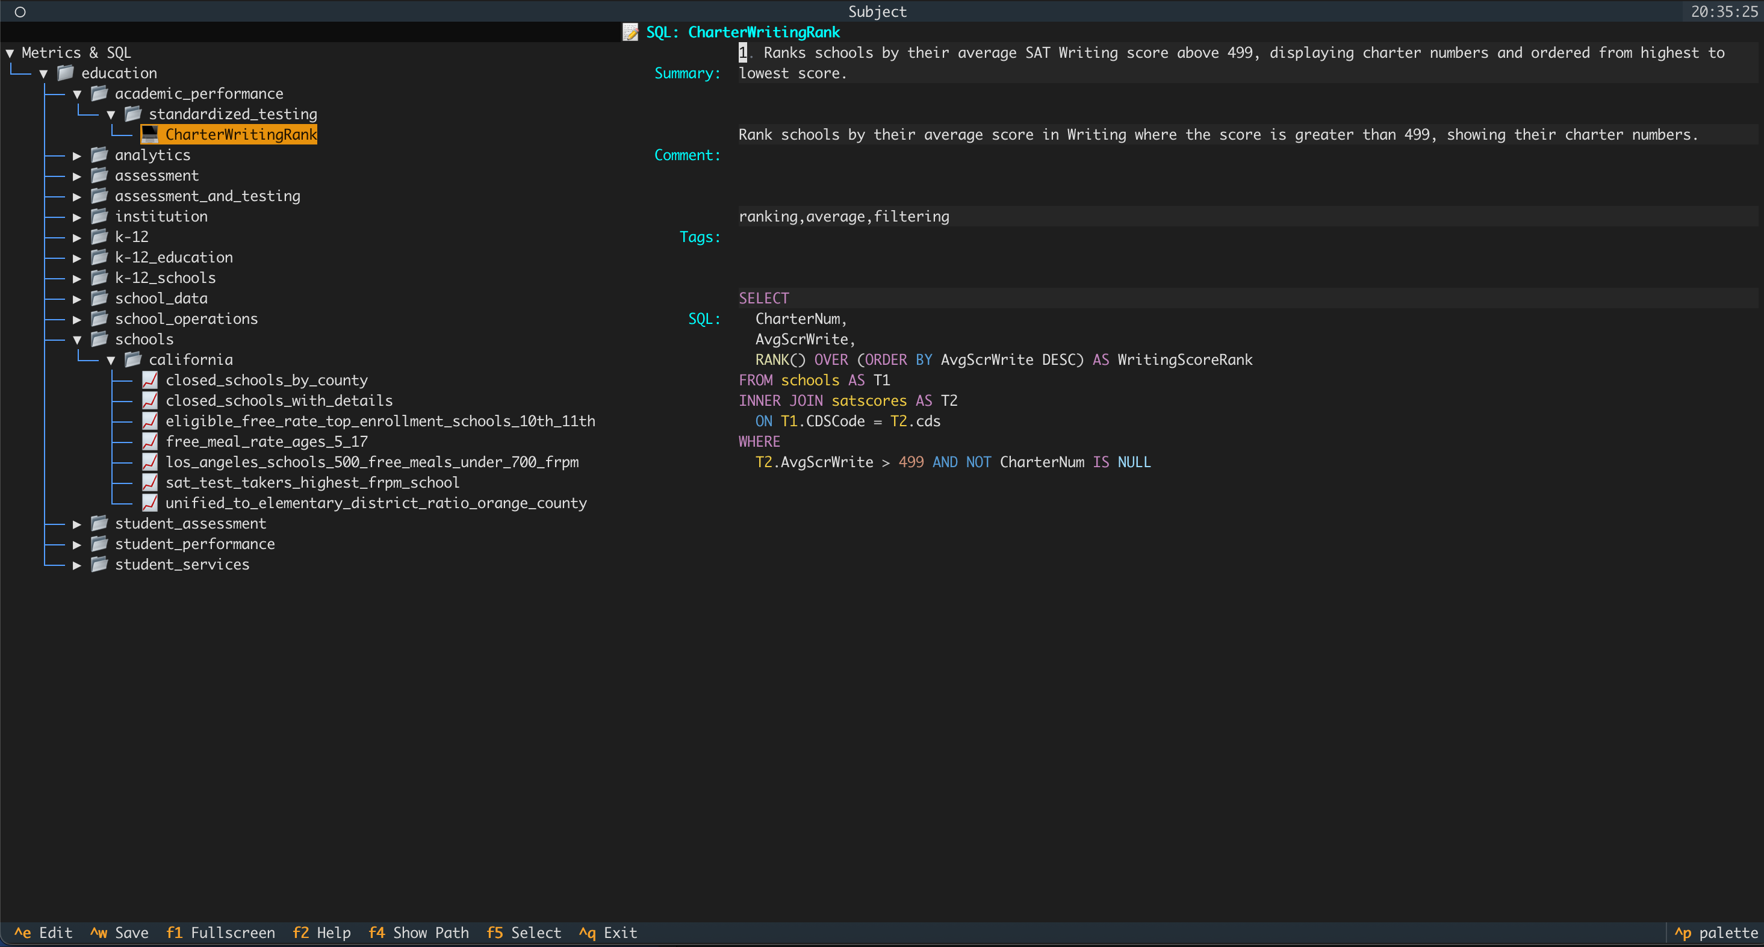
Task: Collapse the schools folder
Action: (78, 339)
